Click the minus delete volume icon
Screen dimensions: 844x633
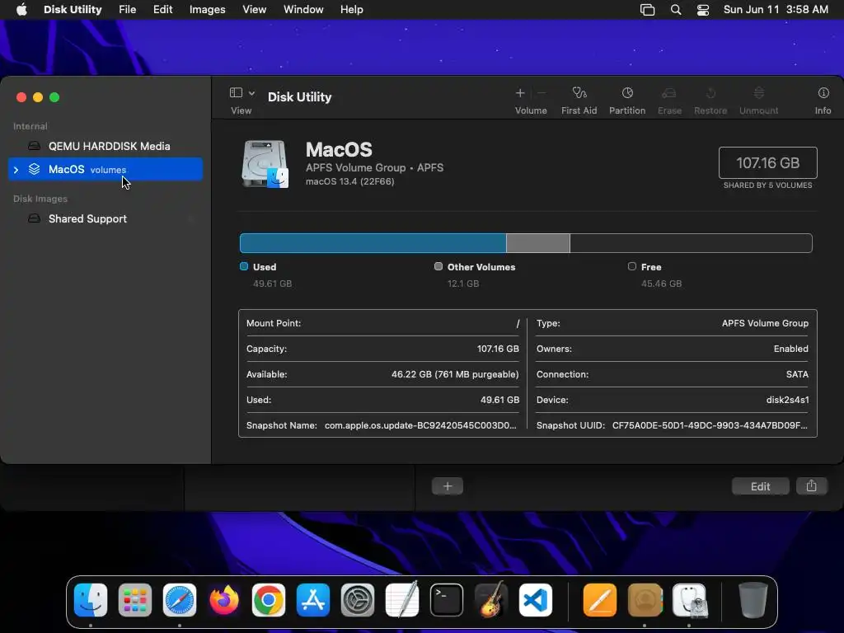point(542,93)
